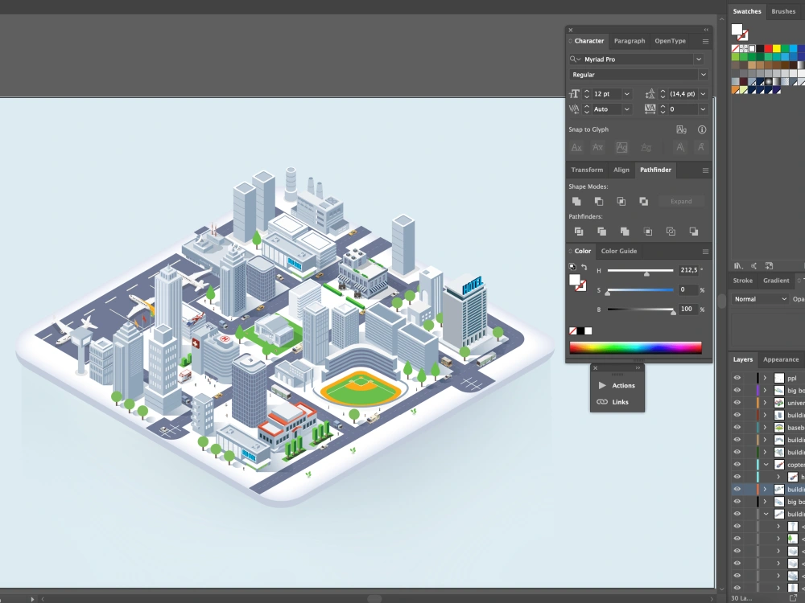Open the 12 pt font size dropdown
Viewport: 805px width, 603px height.
tap(627, 94)
